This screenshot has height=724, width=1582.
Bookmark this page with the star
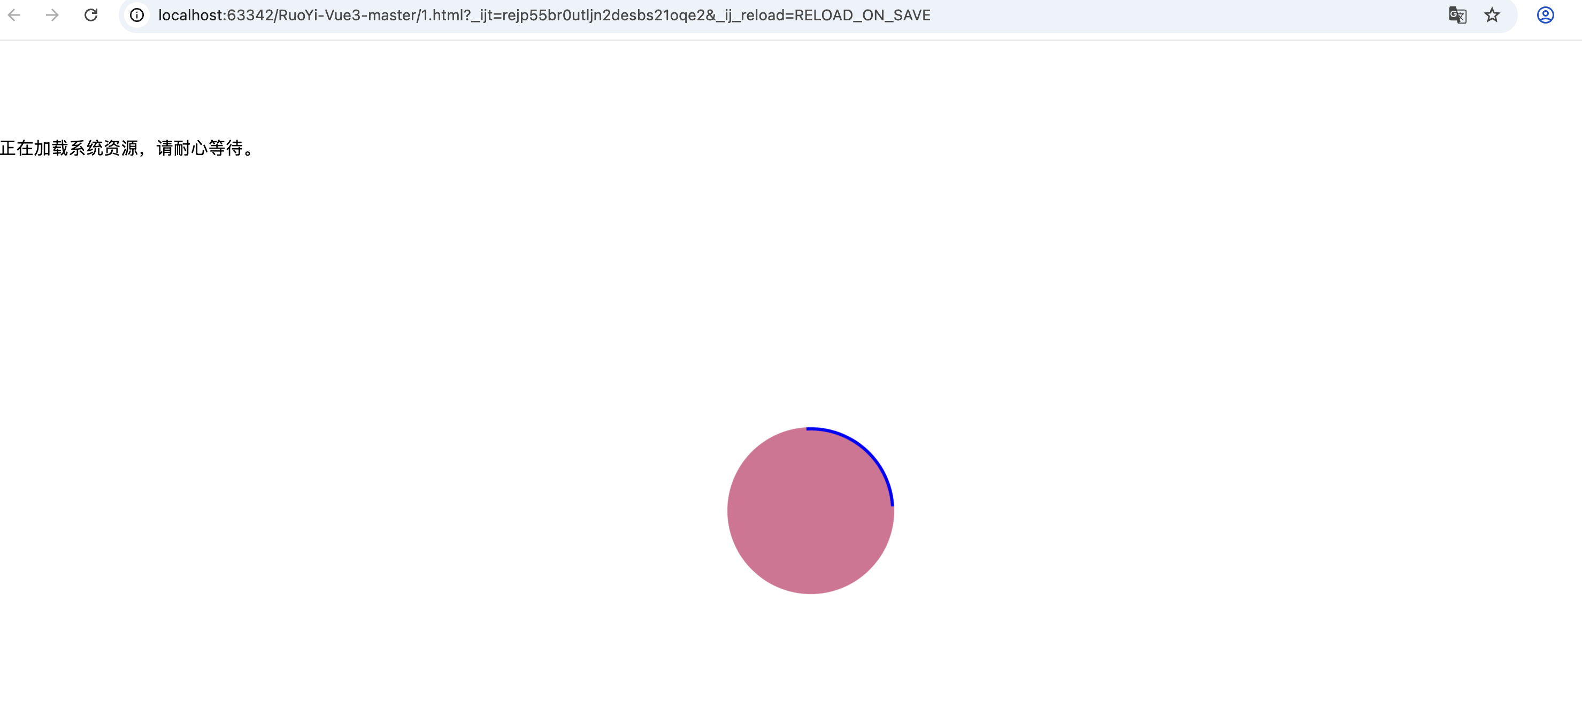click(x=1492, y=15)
